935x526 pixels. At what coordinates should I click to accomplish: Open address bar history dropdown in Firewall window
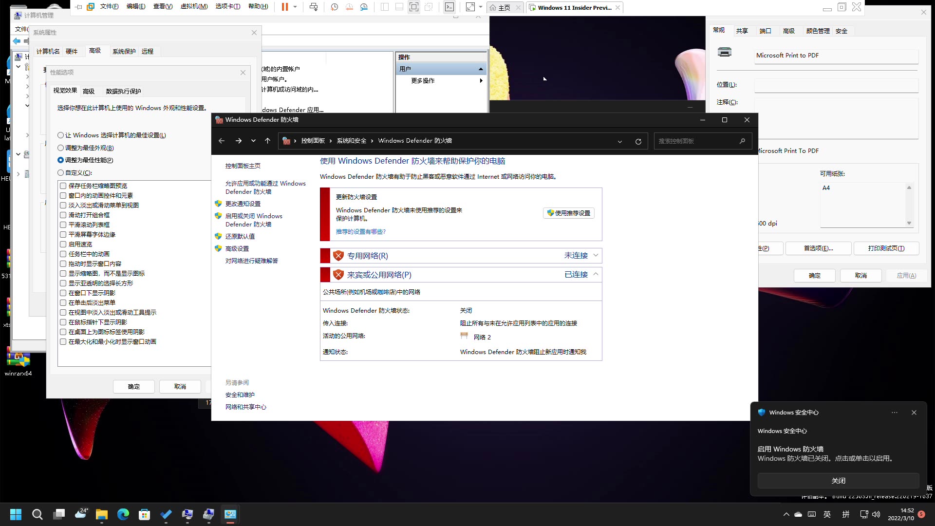pyautogui.click(x=620, y=141)
